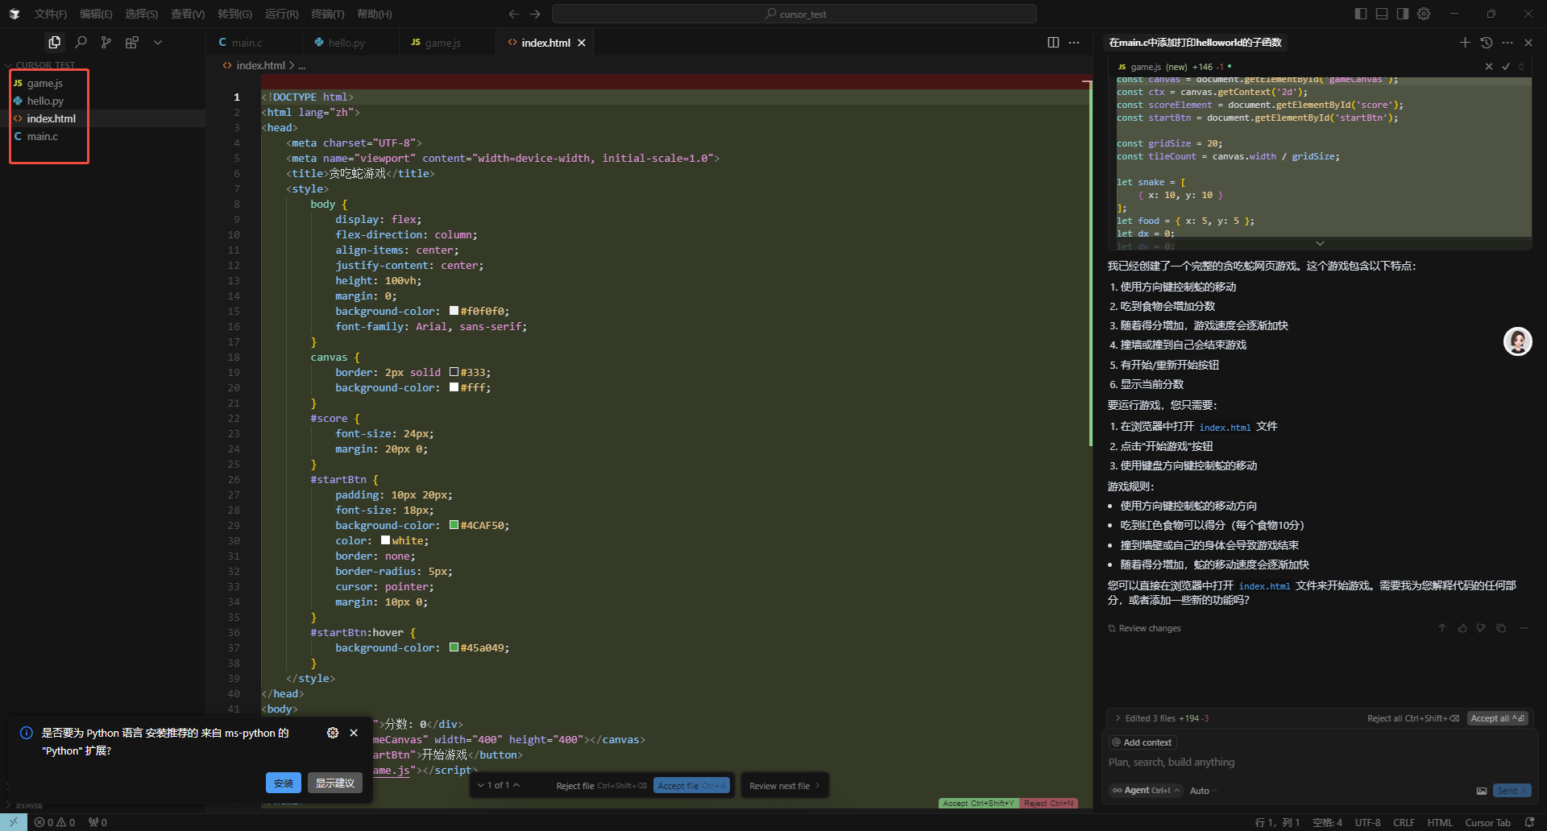Split the editor to the right
Screen dimensions: 1547x831
pos(1053,43)
